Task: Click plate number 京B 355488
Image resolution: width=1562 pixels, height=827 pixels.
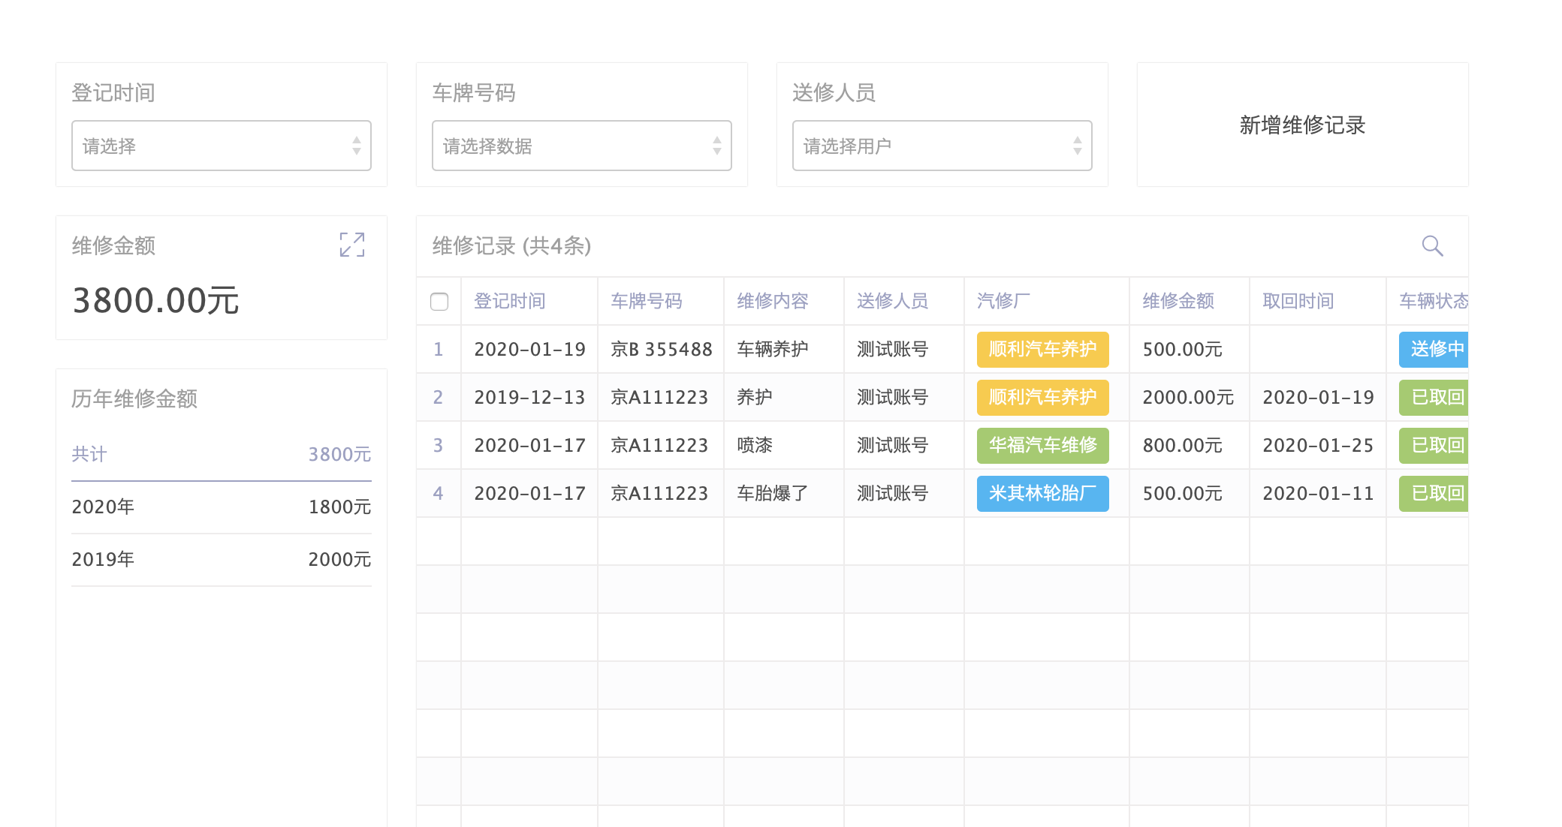Action: tap(662, 349)
